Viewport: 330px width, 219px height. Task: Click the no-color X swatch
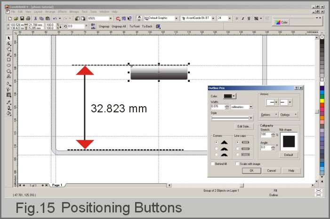coord(322,37)
